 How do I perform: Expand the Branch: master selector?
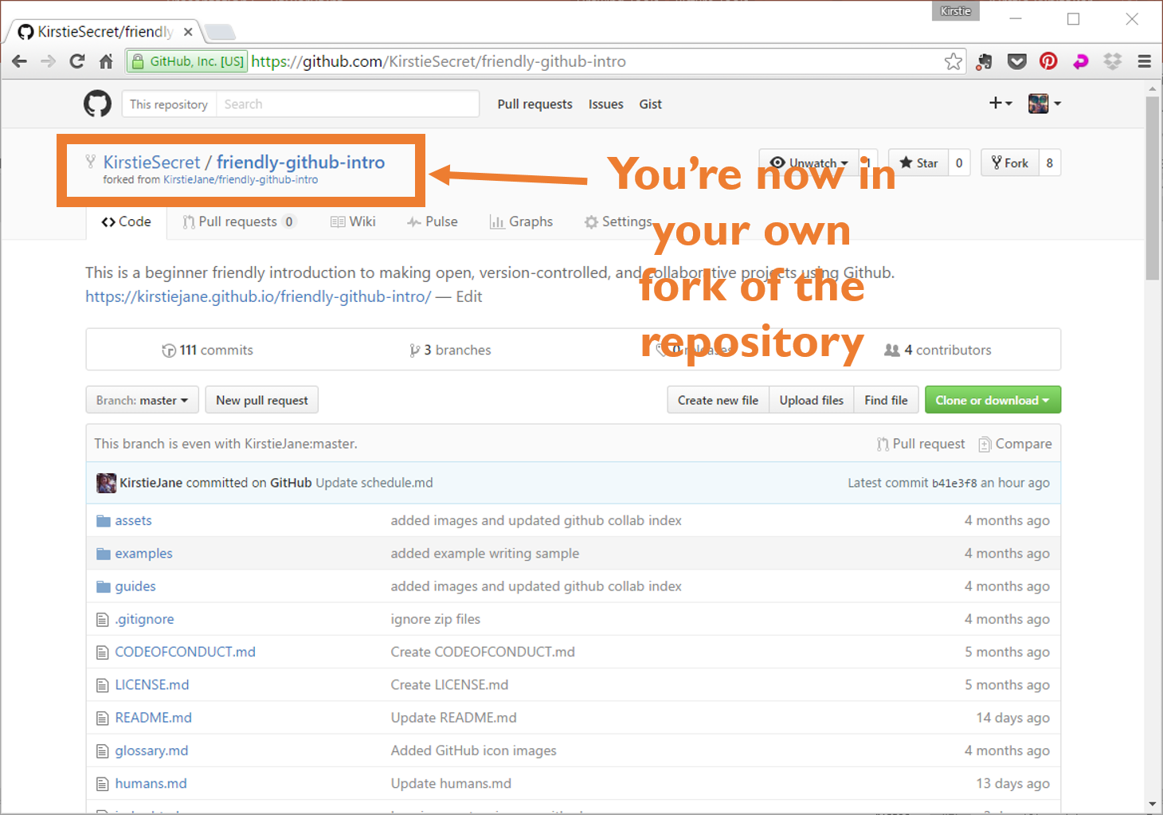[x=142, y=400]
